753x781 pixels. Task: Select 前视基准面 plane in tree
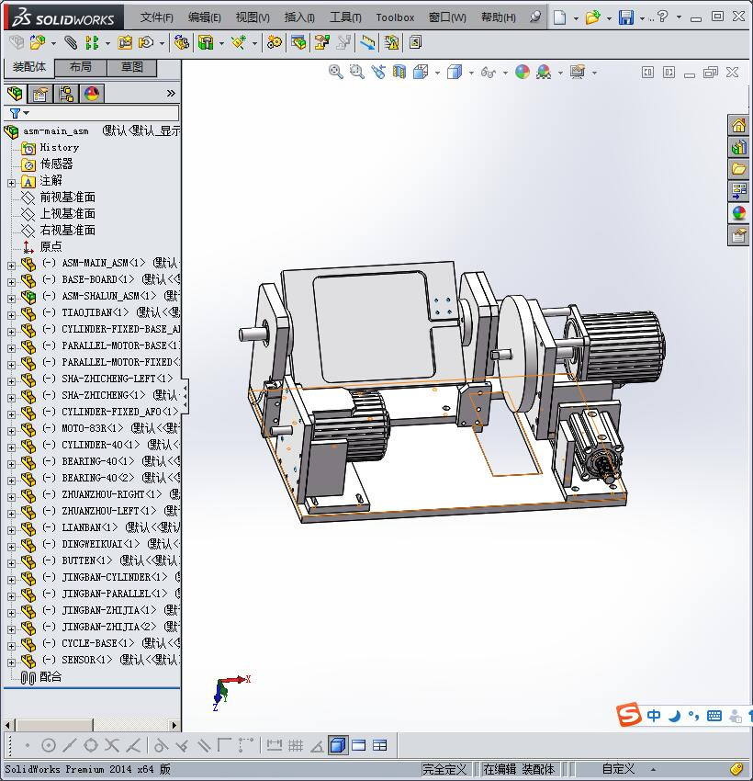(68, 198)
